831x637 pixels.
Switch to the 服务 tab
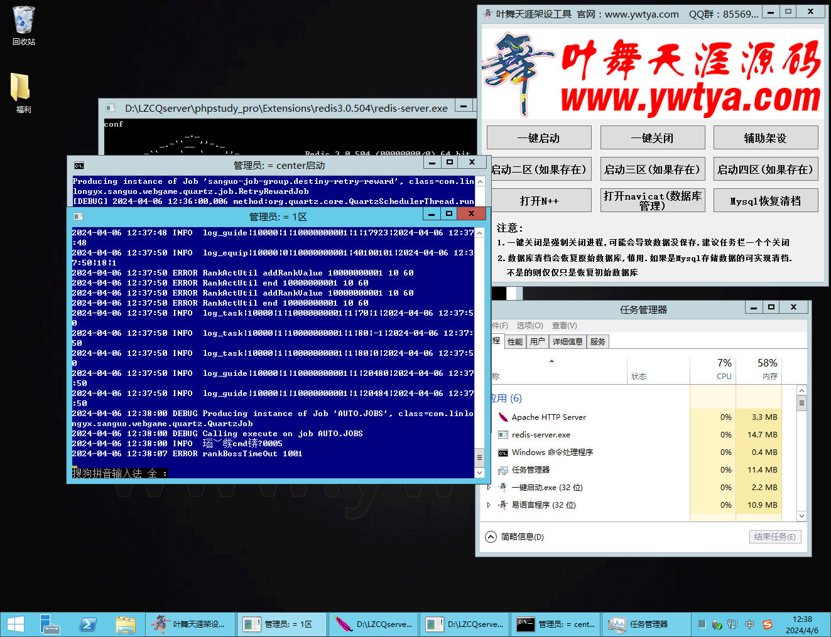coord(598,341)
